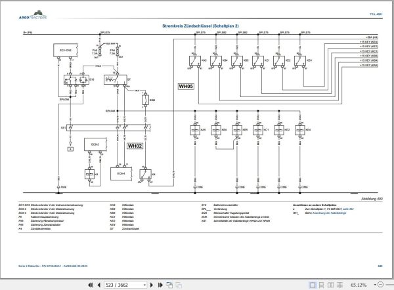Go to the first page
Viewport: 394px width, 290px height.
click(x=90, y=285)
